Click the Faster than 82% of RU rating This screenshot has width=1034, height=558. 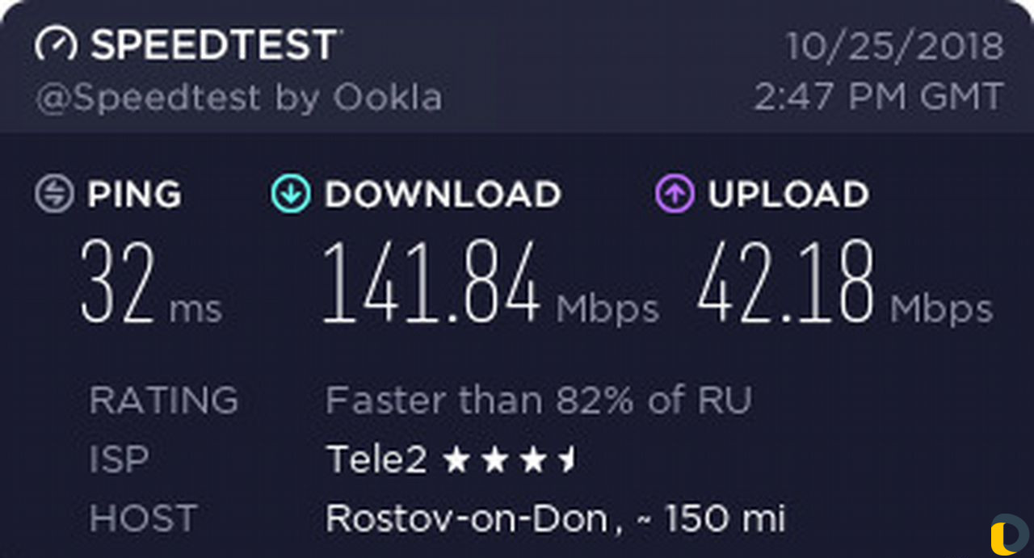click(x=539, y=401)
